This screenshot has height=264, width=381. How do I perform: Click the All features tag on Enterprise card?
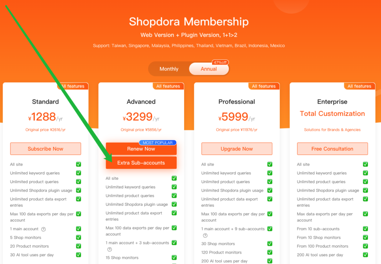(359, 86)
